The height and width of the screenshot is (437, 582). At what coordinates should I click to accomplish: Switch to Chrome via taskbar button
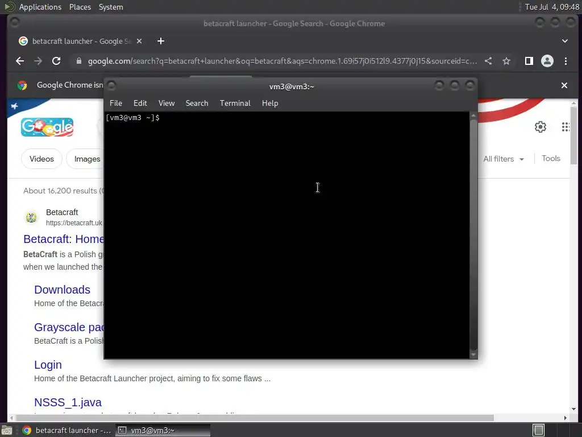[66, 430]
